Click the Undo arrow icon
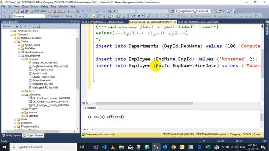 point(83,11)
